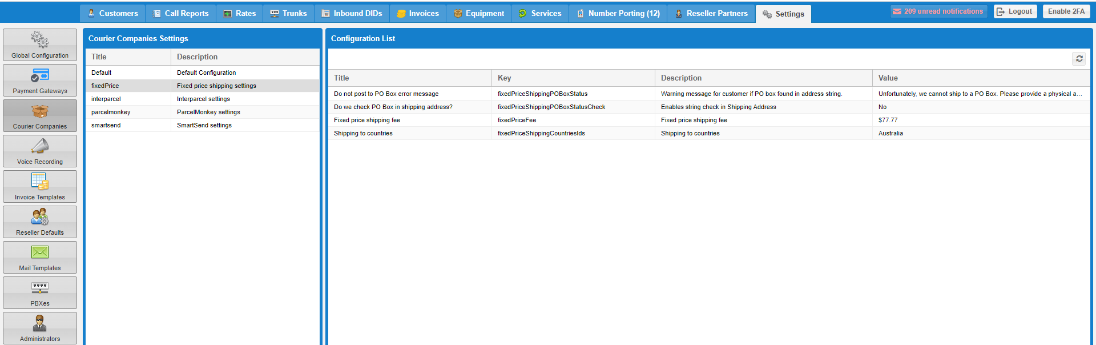Click 'ParcelMonkey settings' description
Image resolution: width=1096 pixels, height=345 pixels.
(208, 112)
